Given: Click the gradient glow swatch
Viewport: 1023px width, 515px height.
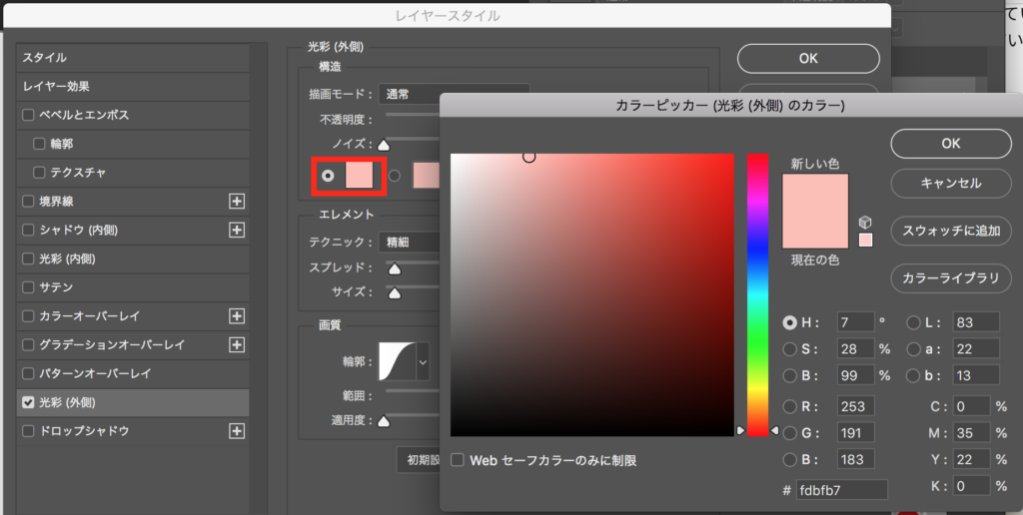Looking at the screenshot, I should tap(427, 176).
